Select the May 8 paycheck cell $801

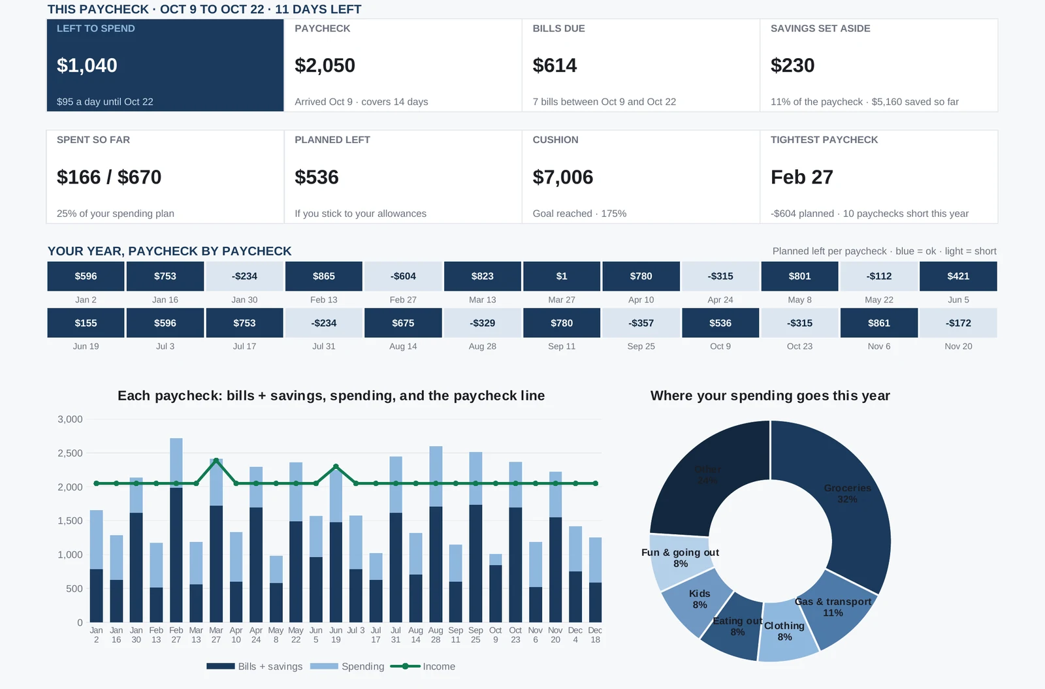pyautogui.click(x=800, y=276)
